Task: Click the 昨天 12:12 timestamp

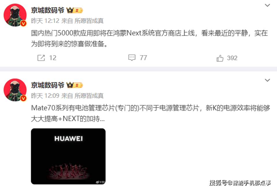Action: pyautogui.click(x=45, y=21)
